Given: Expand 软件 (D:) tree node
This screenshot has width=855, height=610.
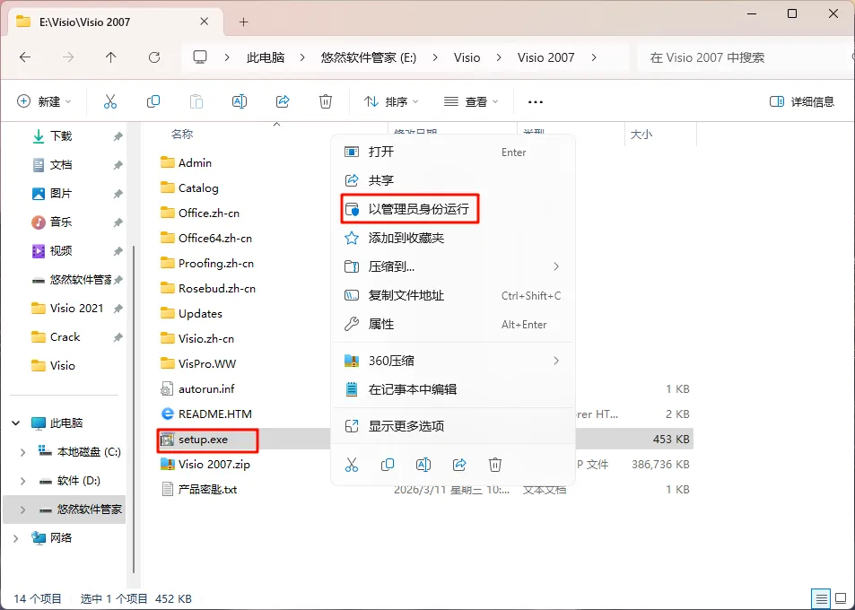Looking at the screenshot, I should coord(22,481).
